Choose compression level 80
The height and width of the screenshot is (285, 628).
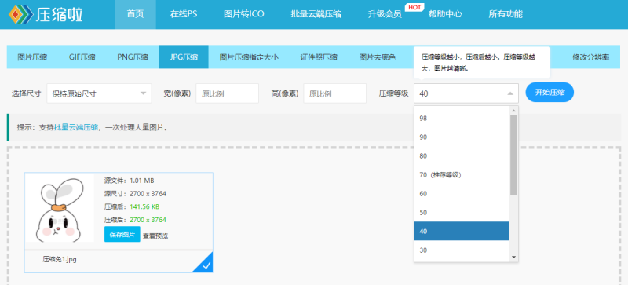(462, 156)
